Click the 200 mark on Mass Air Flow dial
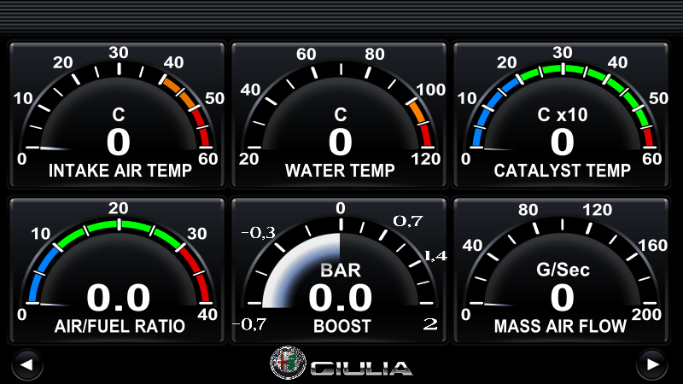Image resolution: width=683 pixels, height=384 pixels. tap(647, 314)
